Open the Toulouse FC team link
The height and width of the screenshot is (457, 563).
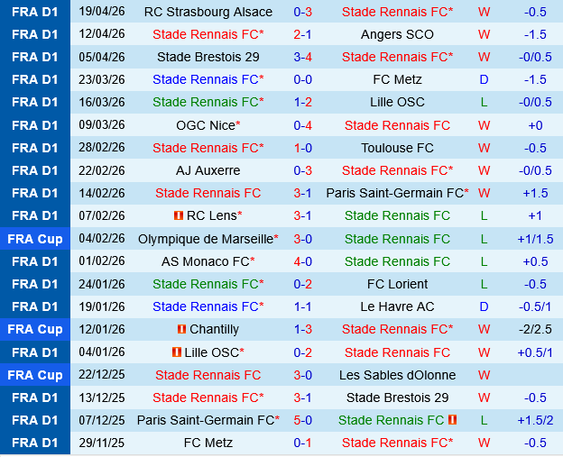pyautogui.click(x=397, y=148)
